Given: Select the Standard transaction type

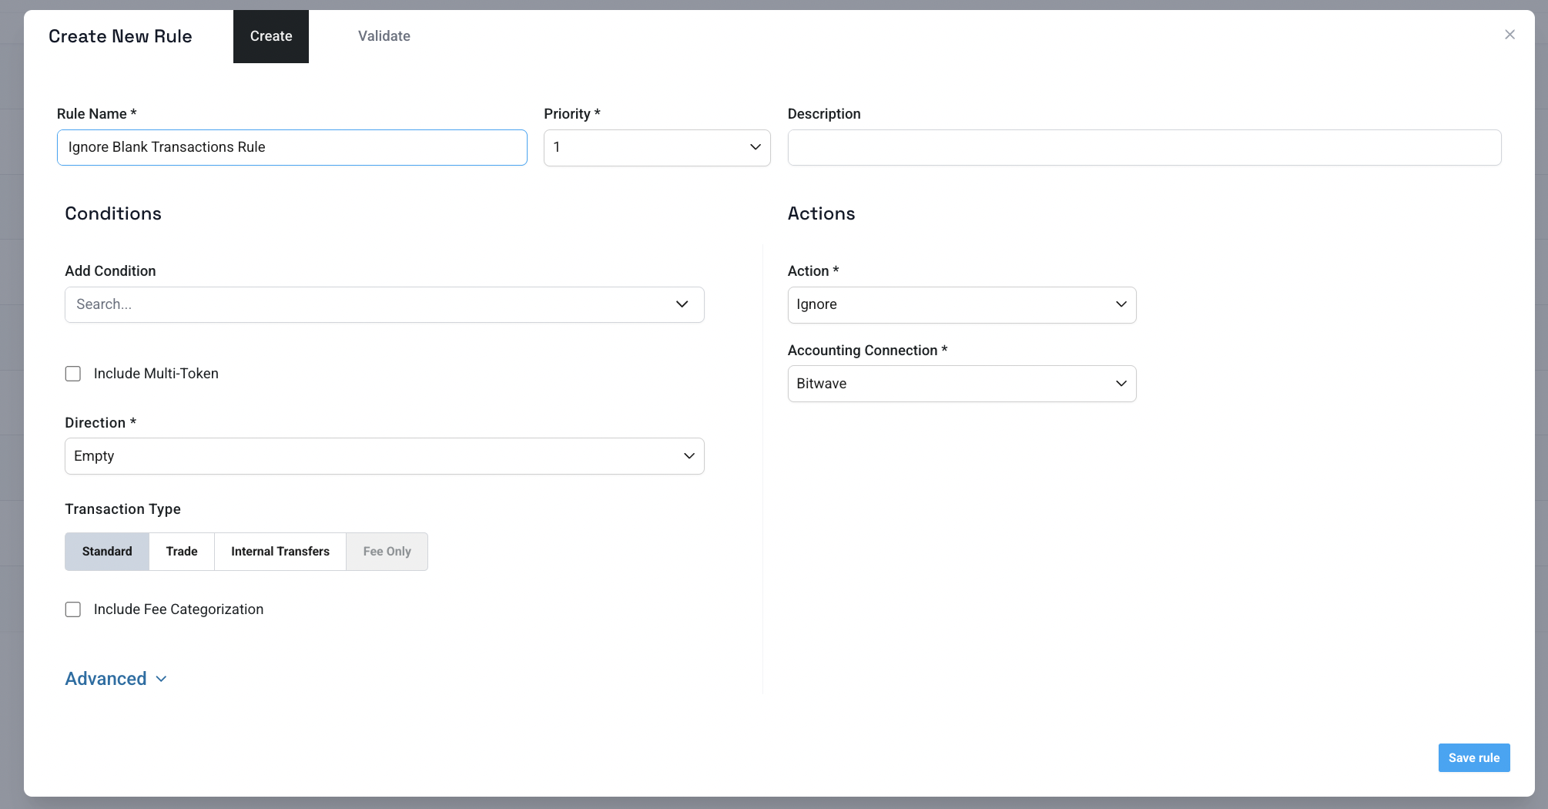Looking at the screenshot, I should [107, 552].
